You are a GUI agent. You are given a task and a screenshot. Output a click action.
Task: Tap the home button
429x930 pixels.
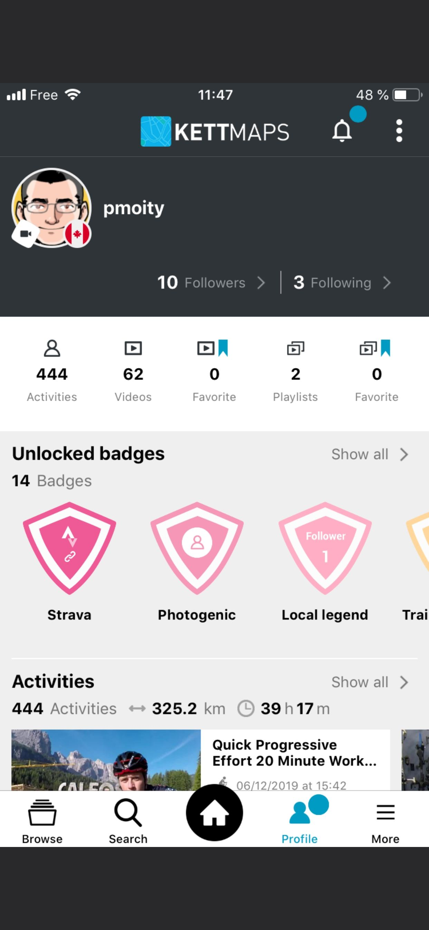point(214,813)
